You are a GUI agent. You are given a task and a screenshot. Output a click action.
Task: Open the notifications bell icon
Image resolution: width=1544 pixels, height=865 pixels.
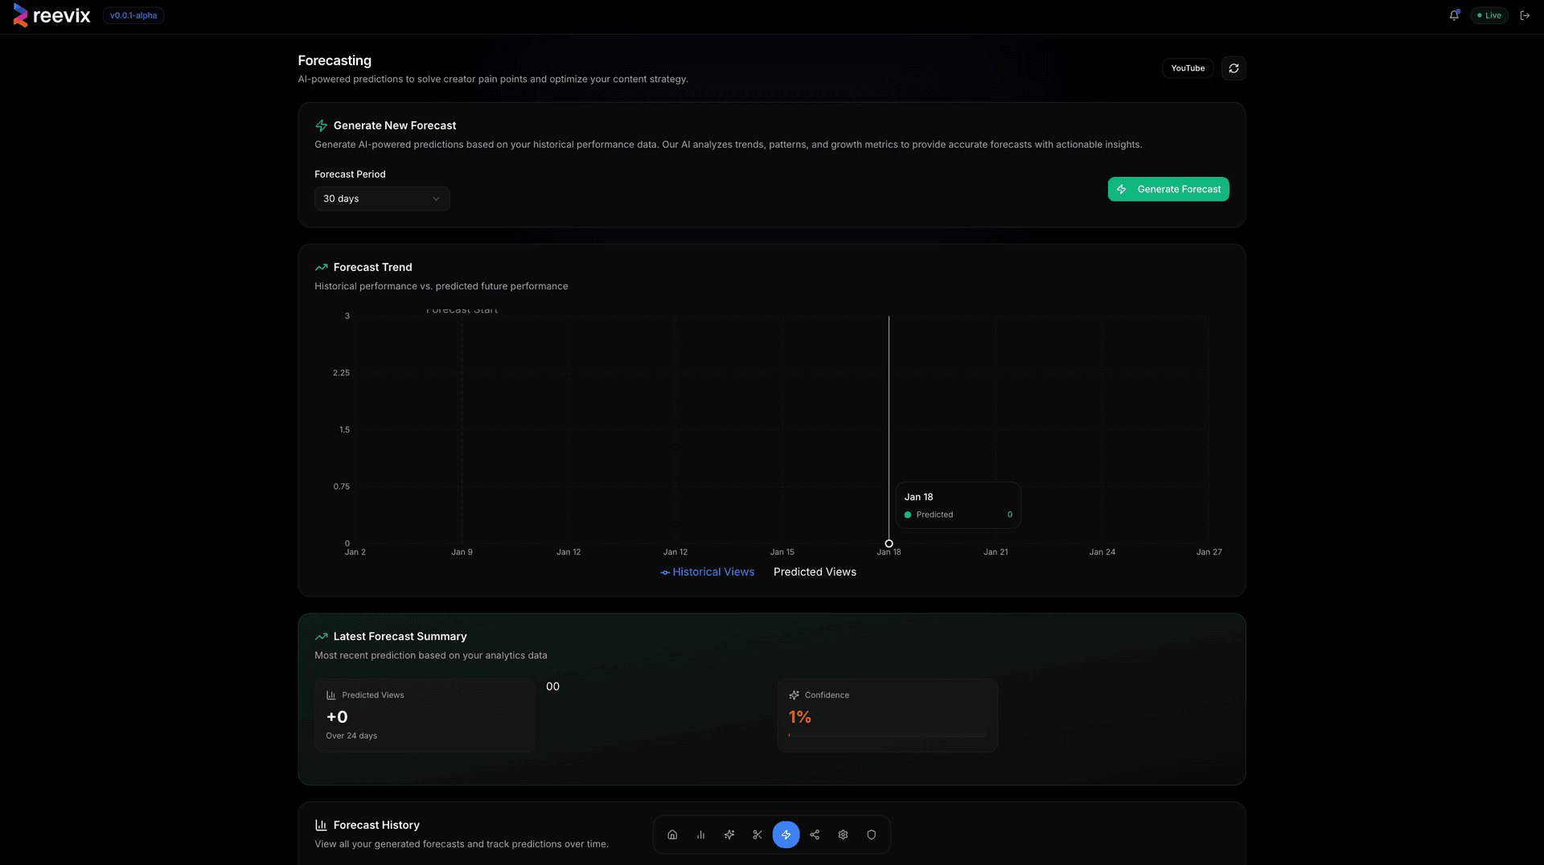pyautogui.click(x=1454, y=14)
